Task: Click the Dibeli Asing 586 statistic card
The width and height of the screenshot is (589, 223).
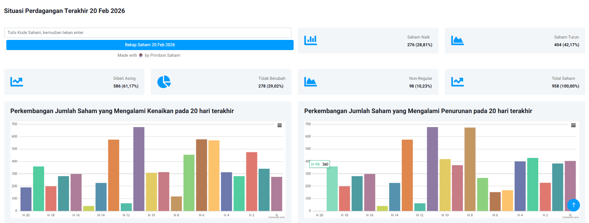Action: pyautogui.click(x=74, y=82)
